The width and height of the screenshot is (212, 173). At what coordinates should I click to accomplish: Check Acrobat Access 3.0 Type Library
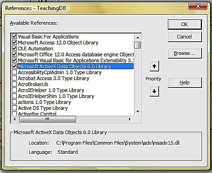tap(14, 78)
